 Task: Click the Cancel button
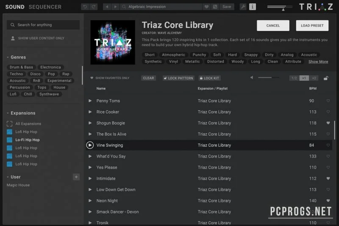273,25
